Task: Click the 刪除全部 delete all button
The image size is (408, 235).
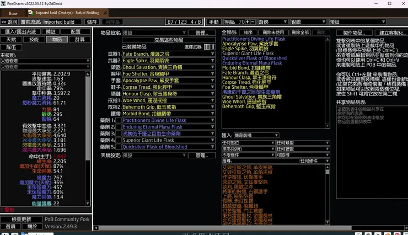Action: [x=300, y=33]
